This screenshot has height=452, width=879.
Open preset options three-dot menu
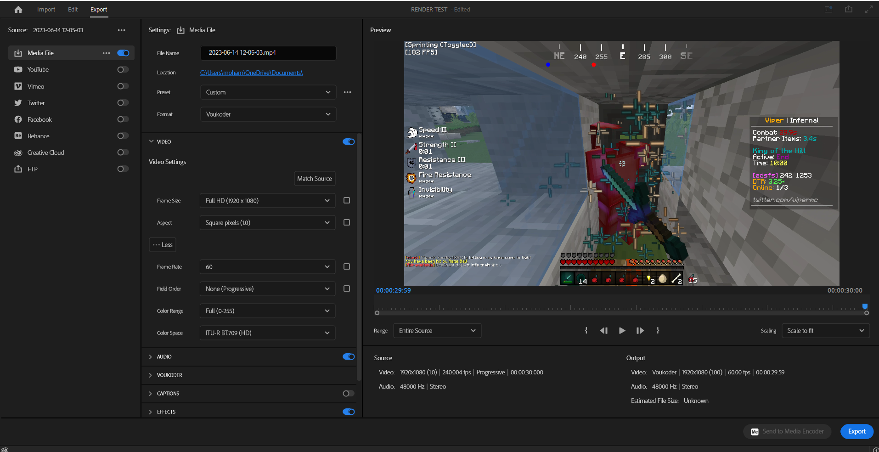click(347, 92)
